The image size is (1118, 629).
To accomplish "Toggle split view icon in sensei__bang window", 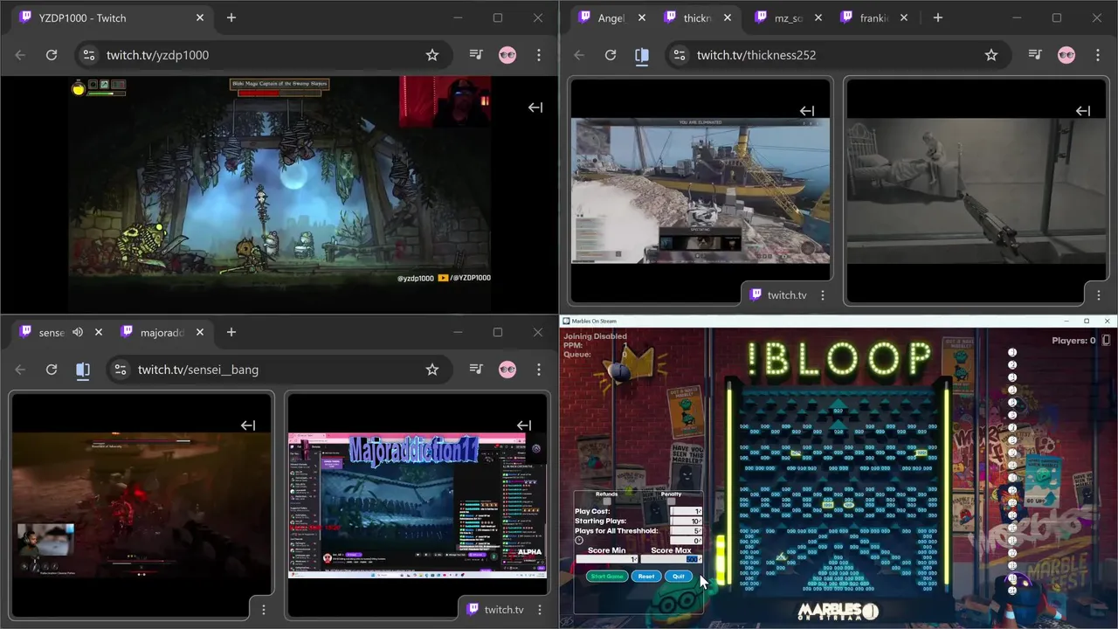I will tap(83, 370).
